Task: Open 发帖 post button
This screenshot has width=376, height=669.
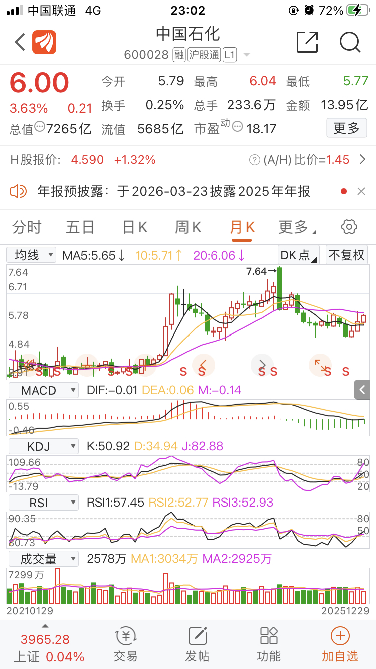Action: [197, 644]
